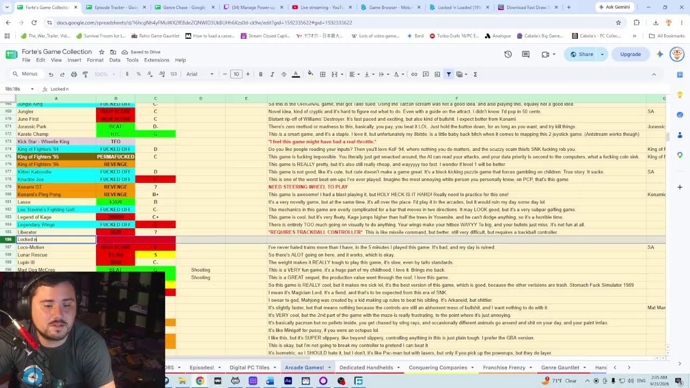
Task: Search the Menus box
Action: point(25,74)
